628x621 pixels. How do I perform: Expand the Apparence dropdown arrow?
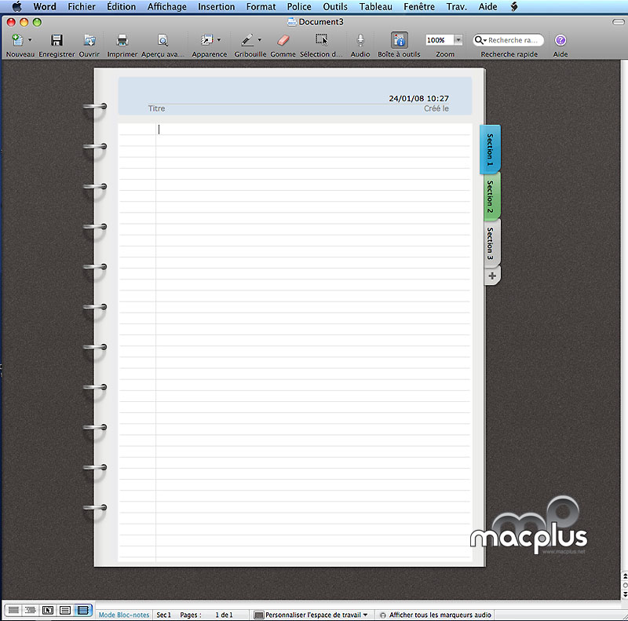pyautogui.click(x=219, y=40)
